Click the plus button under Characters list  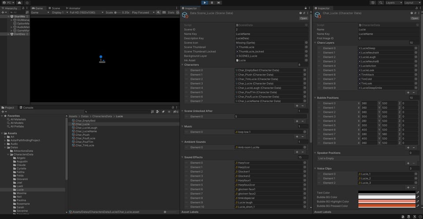pyautogui.click(x=297, y=106)
